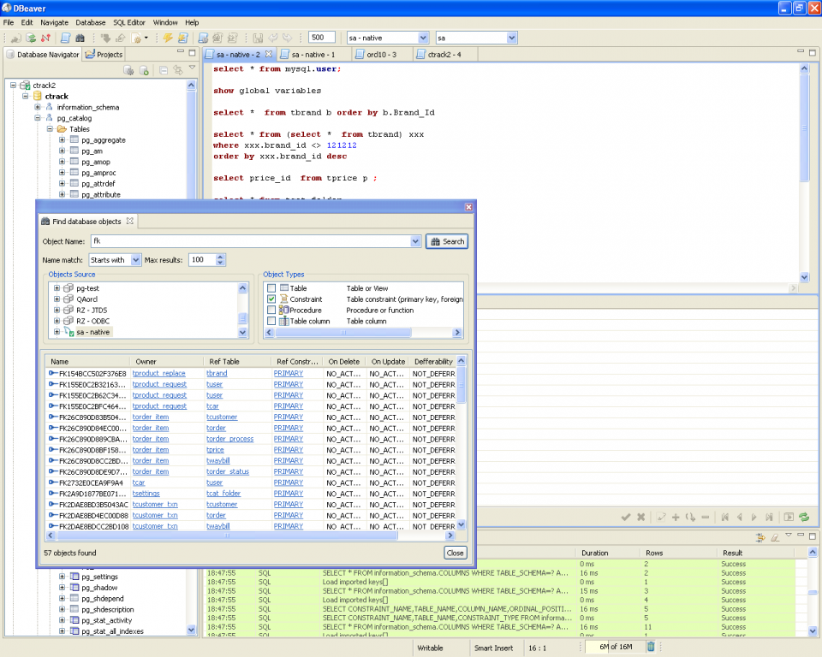Expand the pg-test source node
The width and height of the screenshot is (822, 657).
(x=57, y=288)
